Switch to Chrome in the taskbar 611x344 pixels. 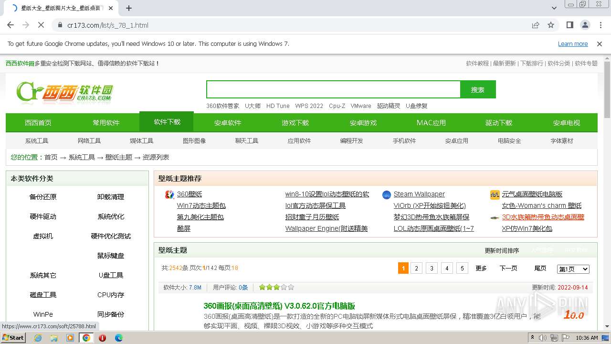[x=86, y=338]
